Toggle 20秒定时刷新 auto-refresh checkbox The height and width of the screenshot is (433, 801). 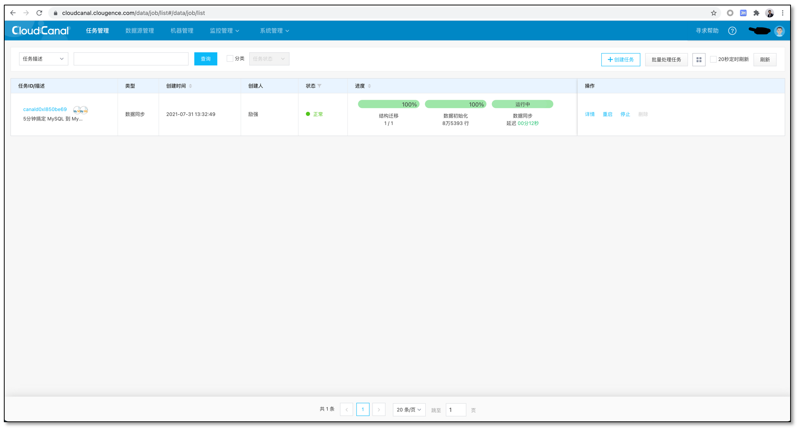[713, 59]
